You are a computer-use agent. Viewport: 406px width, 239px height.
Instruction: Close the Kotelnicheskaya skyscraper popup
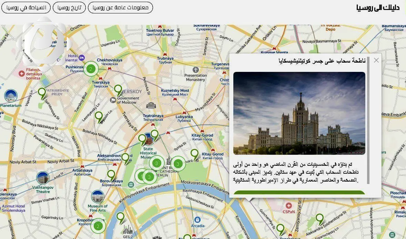(x=376, y=60)
